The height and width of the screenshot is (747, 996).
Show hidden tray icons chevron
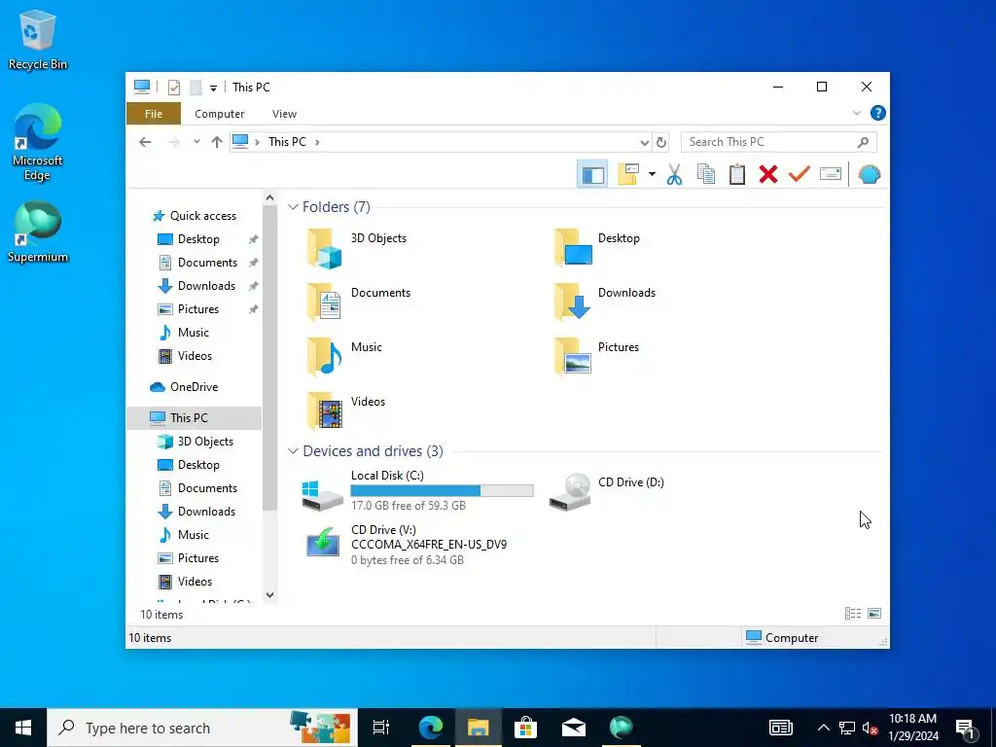coord(823,728)
